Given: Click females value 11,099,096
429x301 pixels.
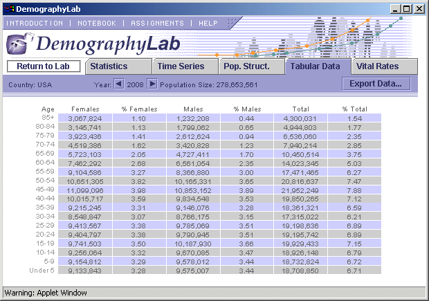Looking at the screenshot, I should pos(85,191).
